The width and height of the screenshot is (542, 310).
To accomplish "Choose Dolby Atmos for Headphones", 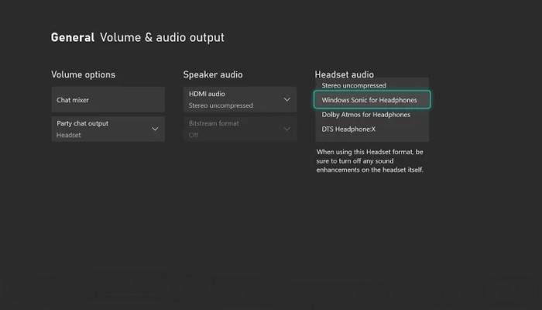I will [x=372, y=115].
